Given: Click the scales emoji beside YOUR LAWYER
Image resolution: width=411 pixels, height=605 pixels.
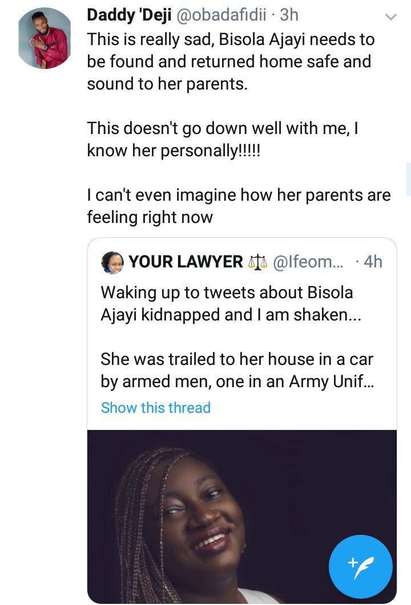Looking at the screenshot, I should tap(257, 262).
